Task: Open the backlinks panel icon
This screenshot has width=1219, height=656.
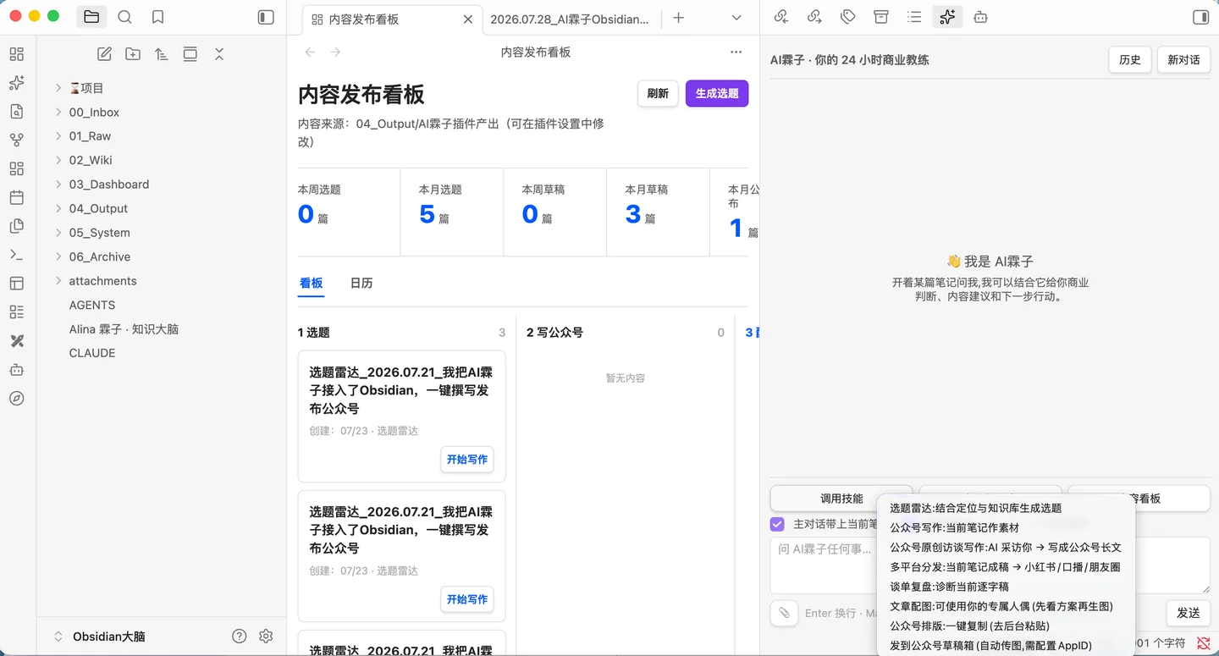Action: (x=781, y=17)
